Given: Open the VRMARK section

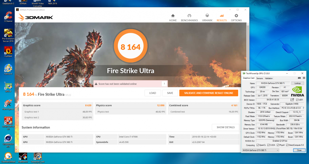Looking at the screenshot, I should click(x=207, y=18).
